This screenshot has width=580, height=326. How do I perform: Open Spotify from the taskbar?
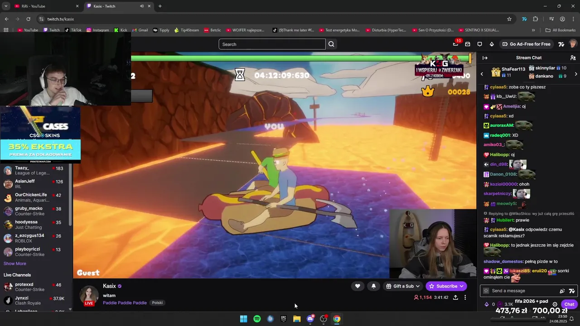[x=257, y=319]
